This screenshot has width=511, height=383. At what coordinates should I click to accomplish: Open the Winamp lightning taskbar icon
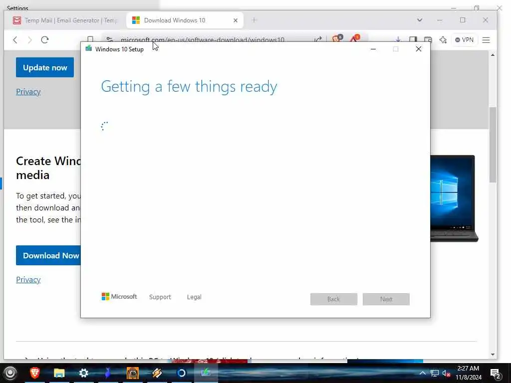point(157,373)
